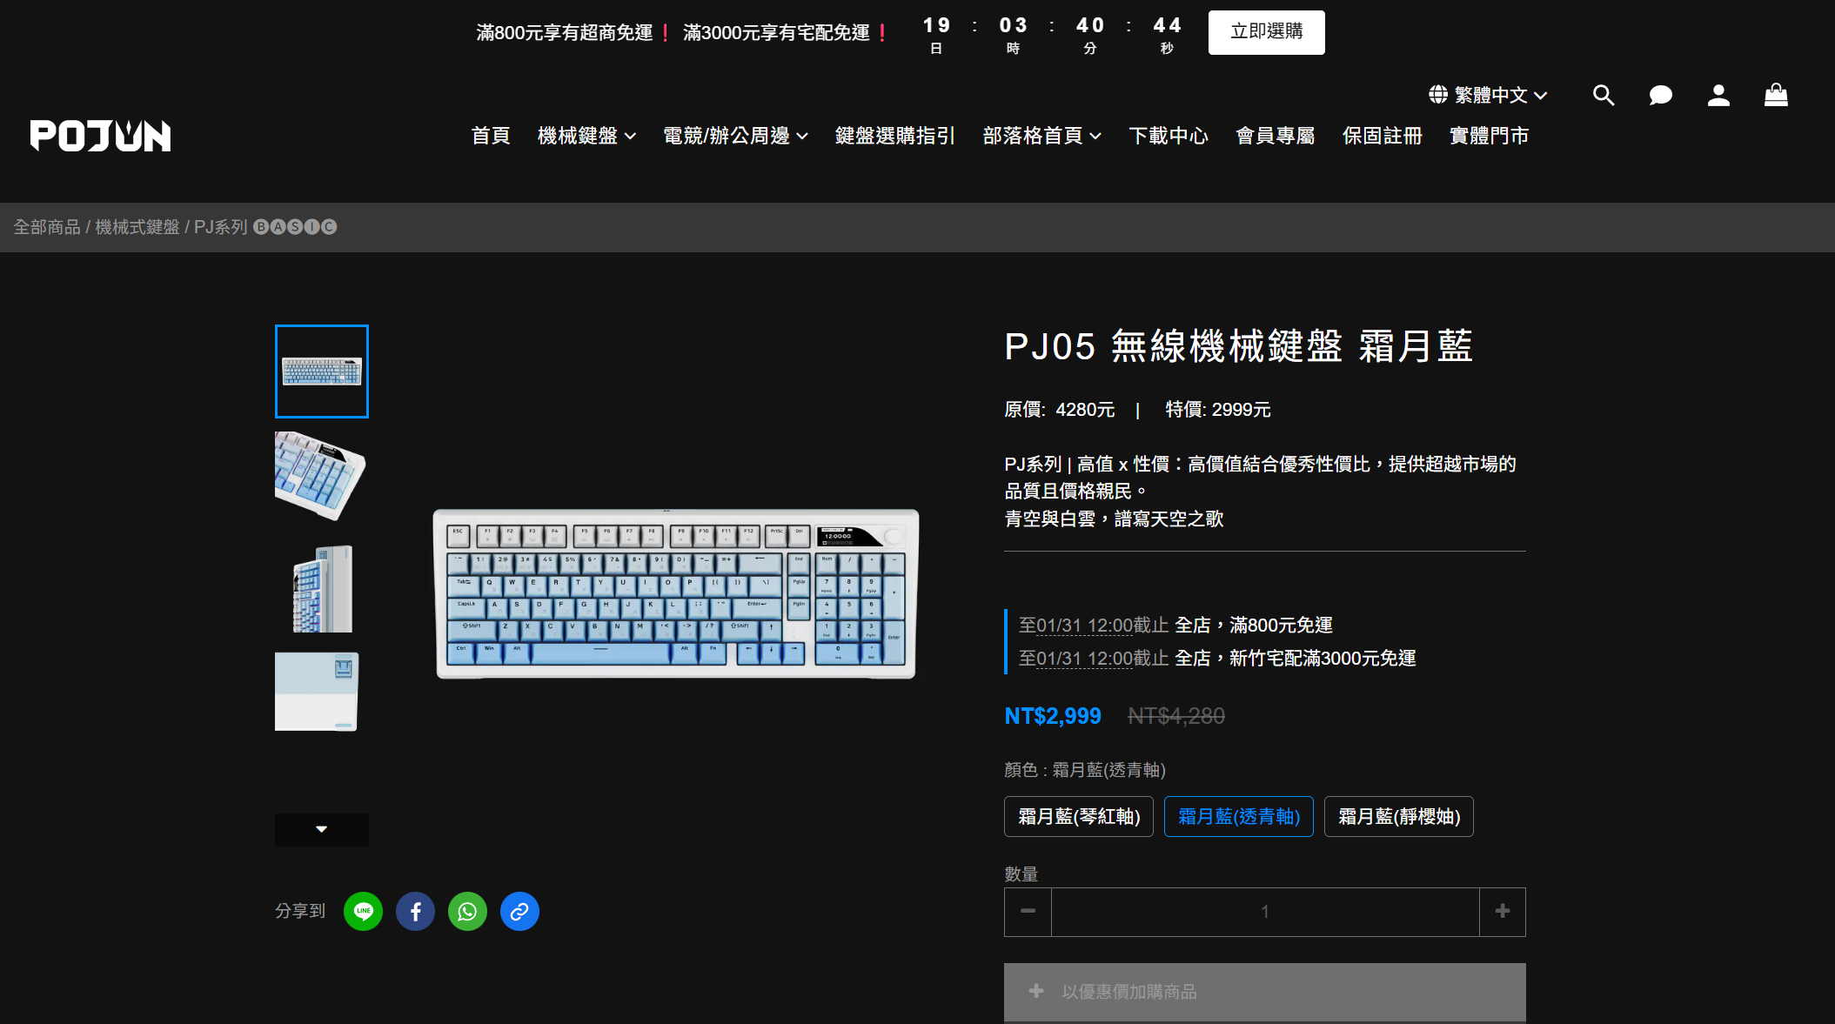Viewport: 1835px width, 1024px height.
Task: Select angled keyboard close-up thumbnail
Action: [320, 477]
